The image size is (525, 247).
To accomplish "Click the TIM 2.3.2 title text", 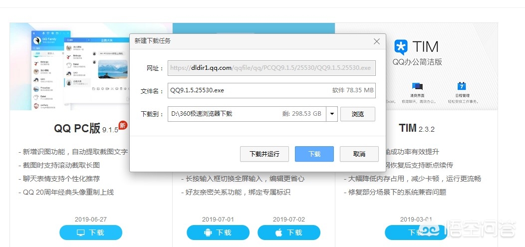I will coord(417,128).
